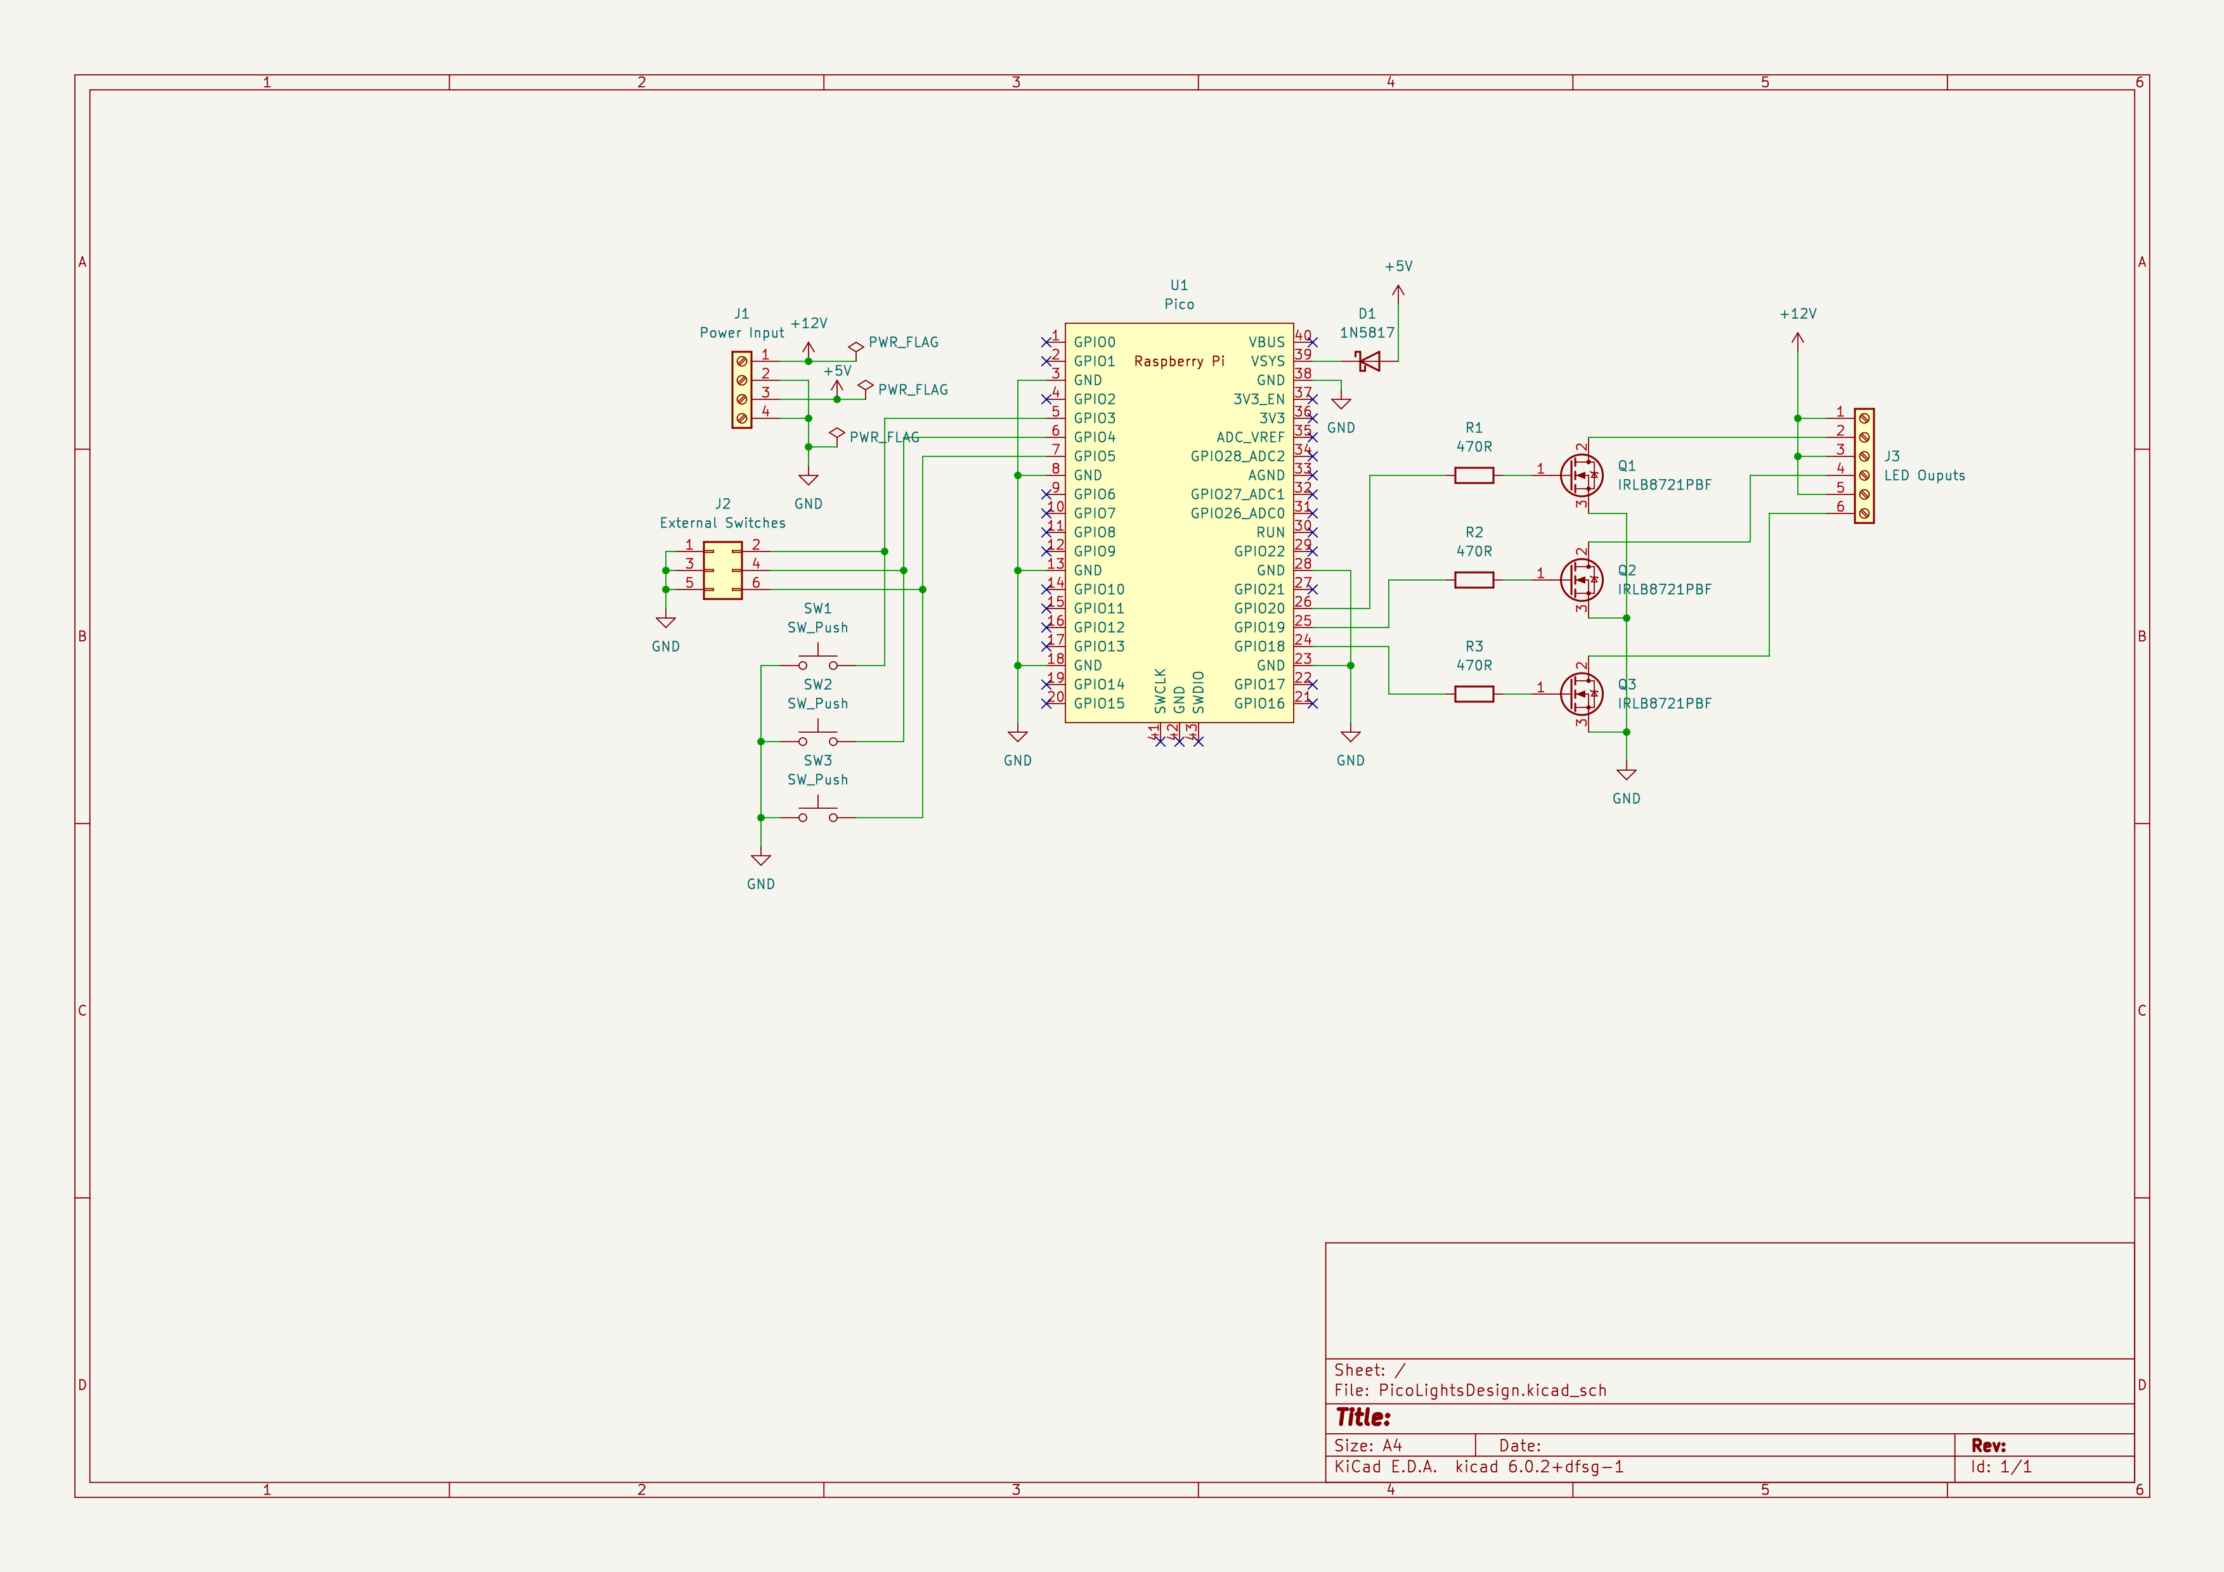Image resolution: width=2224 pixels, height=1572 pixels.
Task: Click the 'U1' reference designator
Action: pos(1179,285)
